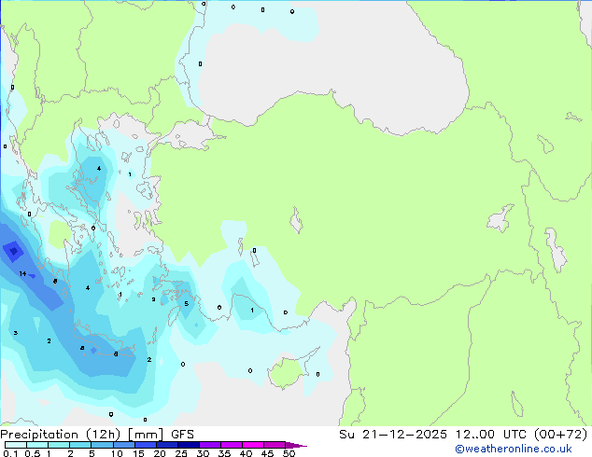Select the 2–5 mm legend swatch
This screenshot has height=457, width=592.
pos(80,445)
